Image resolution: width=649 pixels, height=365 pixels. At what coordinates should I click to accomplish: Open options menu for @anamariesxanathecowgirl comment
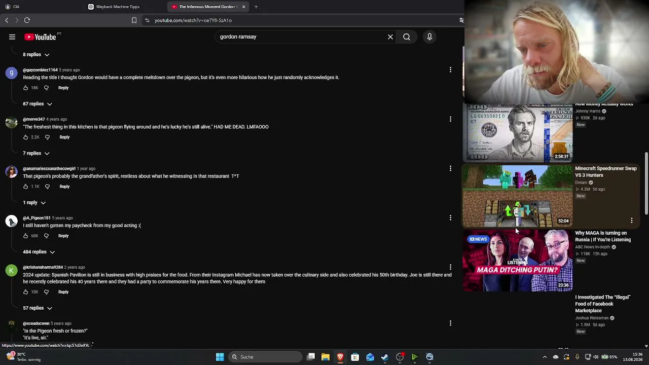(x=450, y=168)
